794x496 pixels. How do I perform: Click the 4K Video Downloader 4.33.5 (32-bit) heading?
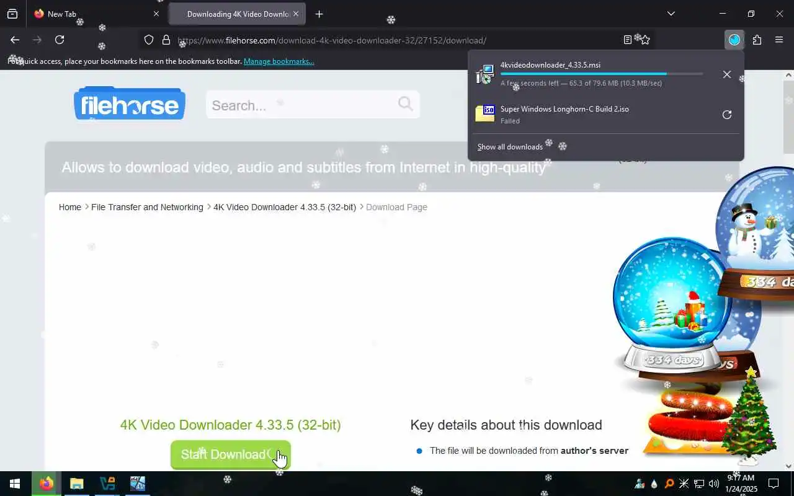coord(230,425)
